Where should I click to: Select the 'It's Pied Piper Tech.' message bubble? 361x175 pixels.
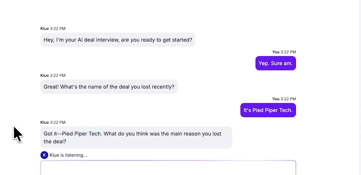(x=268, y=110)
